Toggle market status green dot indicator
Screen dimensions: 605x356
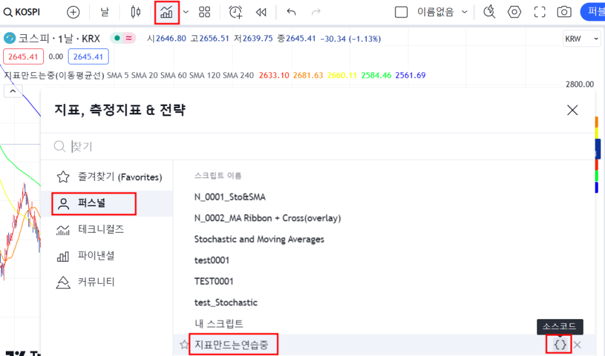[117, 38]
